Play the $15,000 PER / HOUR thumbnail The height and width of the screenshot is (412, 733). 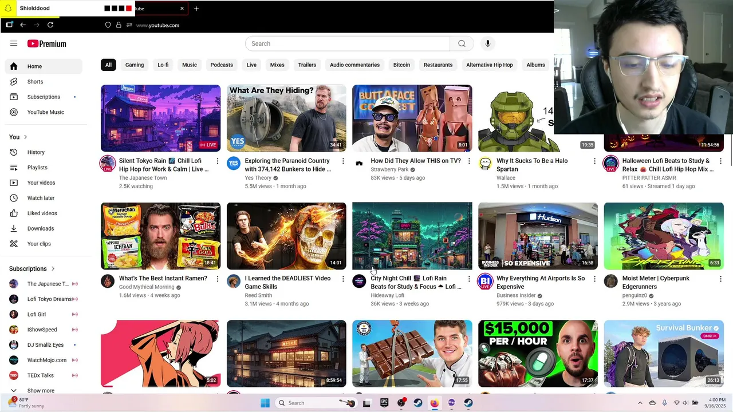coord(538,354)
